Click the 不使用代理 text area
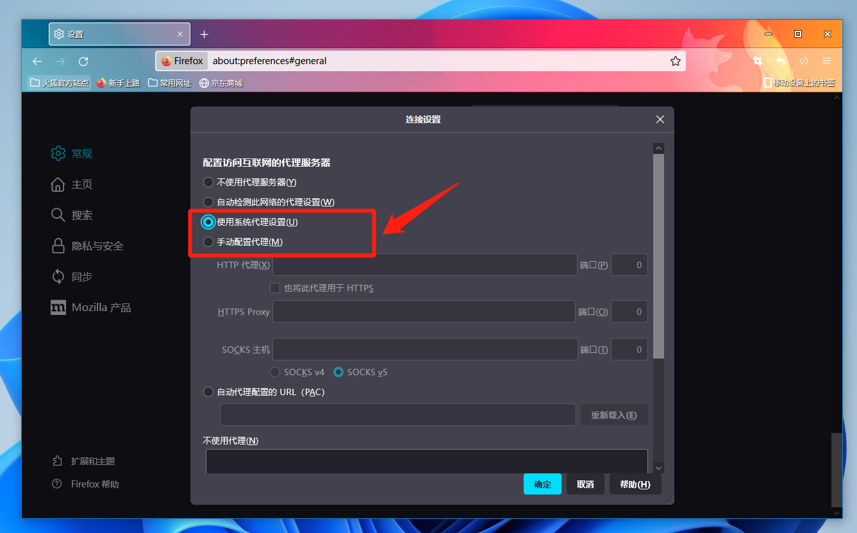857x533 pixels. click(x=426, y=461)
